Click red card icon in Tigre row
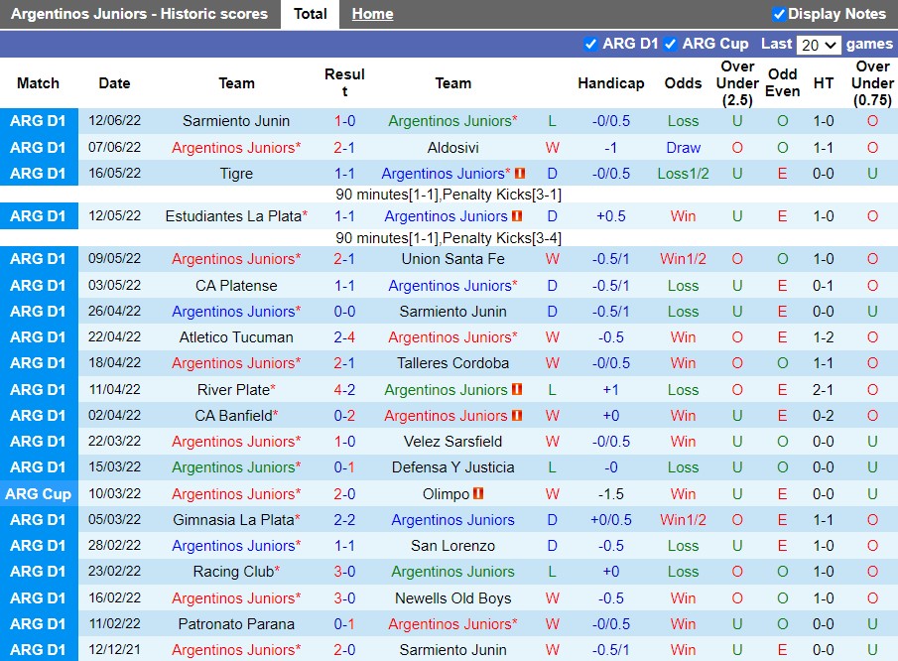The image size is (898, 661). [x=520, y=173]
